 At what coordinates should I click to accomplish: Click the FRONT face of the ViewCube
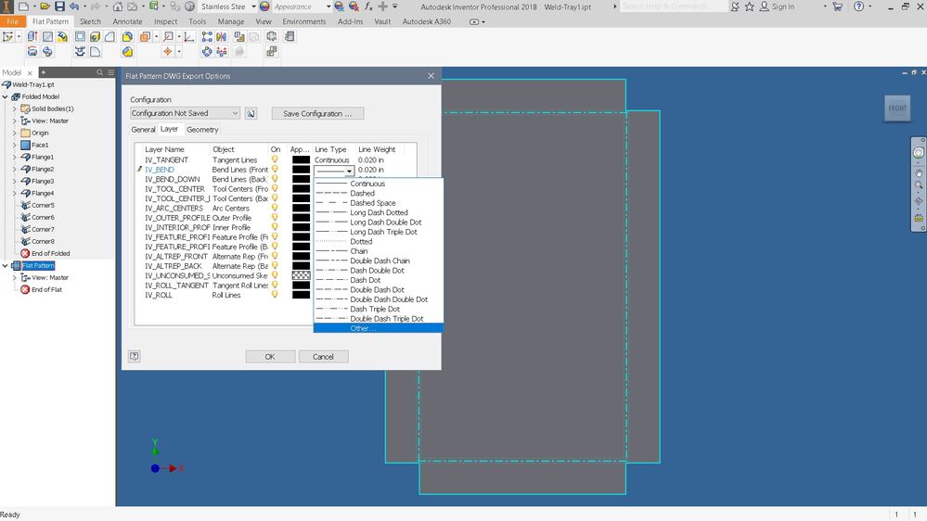(897, 108)
